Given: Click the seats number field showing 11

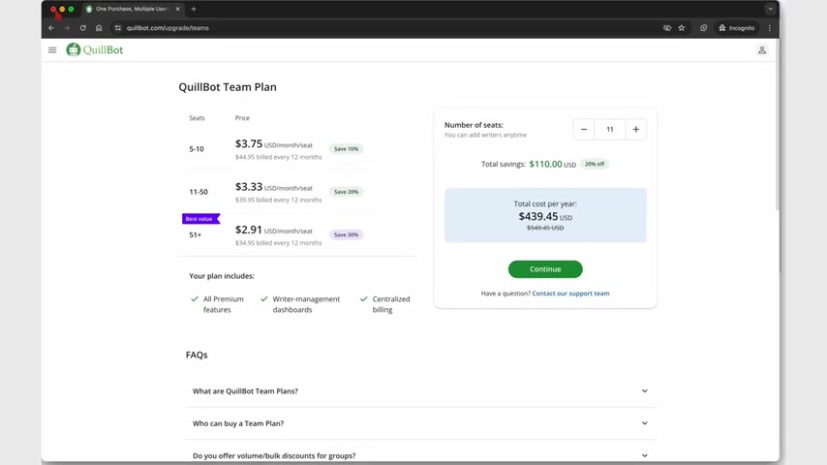Looking at the screenshot, I should 610,129.
